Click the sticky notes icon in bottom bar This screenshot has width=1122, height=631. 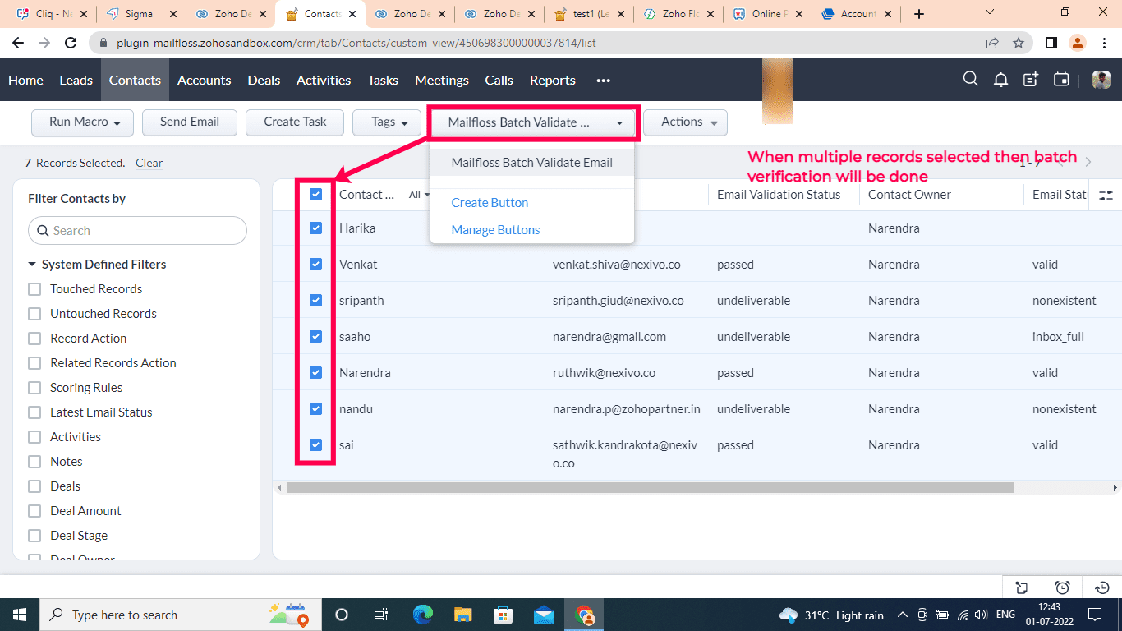pyautogui.click(x=1022, y=587)
